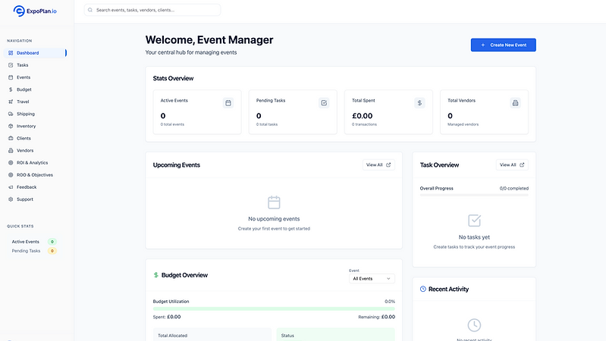Image resolution: width=606 pixels, height=341 pixels.
Task: Click the ROI & Analytics icon in sidebar
Action: [11, 163]
